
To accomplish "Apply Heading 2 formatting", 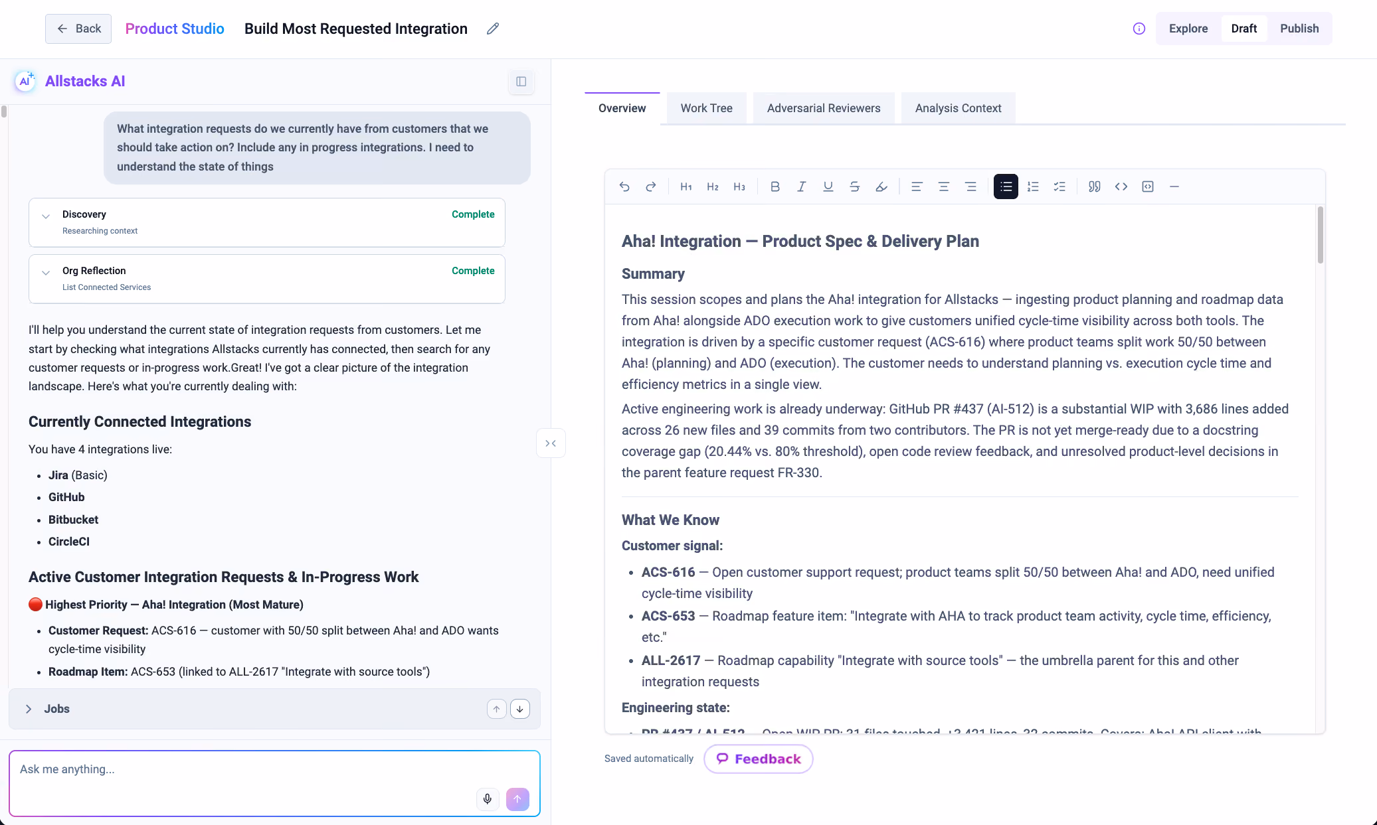I will click(x=713, y=187).
